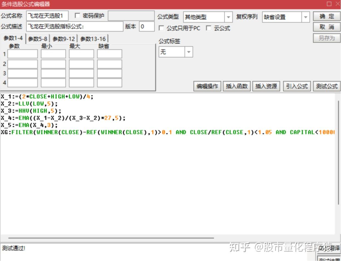Viewport: 341px width, 261px height.
Task: Click code line starting XG:FILTER
Action: (x=167, y=132)
